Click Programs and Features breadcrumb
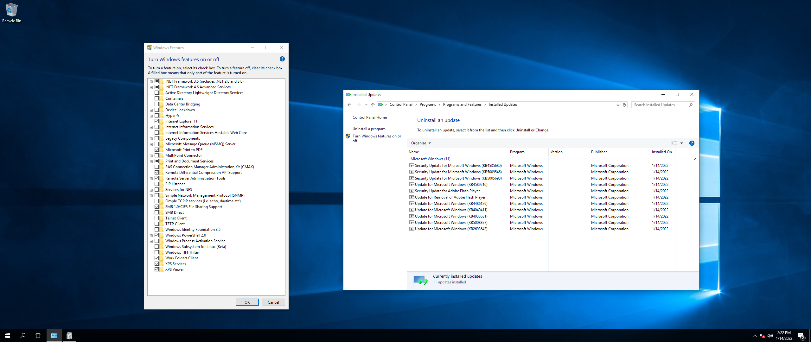The width and height of the screenshot is (811, 342). [x=462, y=104]
